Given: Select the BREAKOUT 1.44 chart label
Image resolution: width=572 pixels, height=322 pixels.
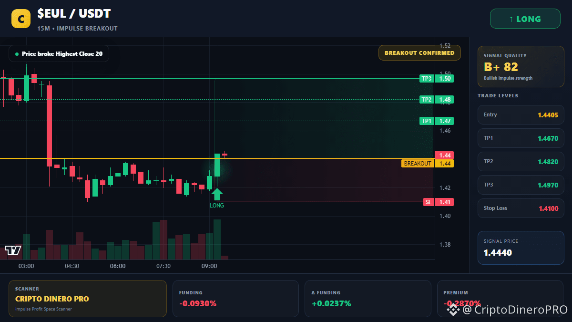Looking at the screenshot, I should 428,164.
